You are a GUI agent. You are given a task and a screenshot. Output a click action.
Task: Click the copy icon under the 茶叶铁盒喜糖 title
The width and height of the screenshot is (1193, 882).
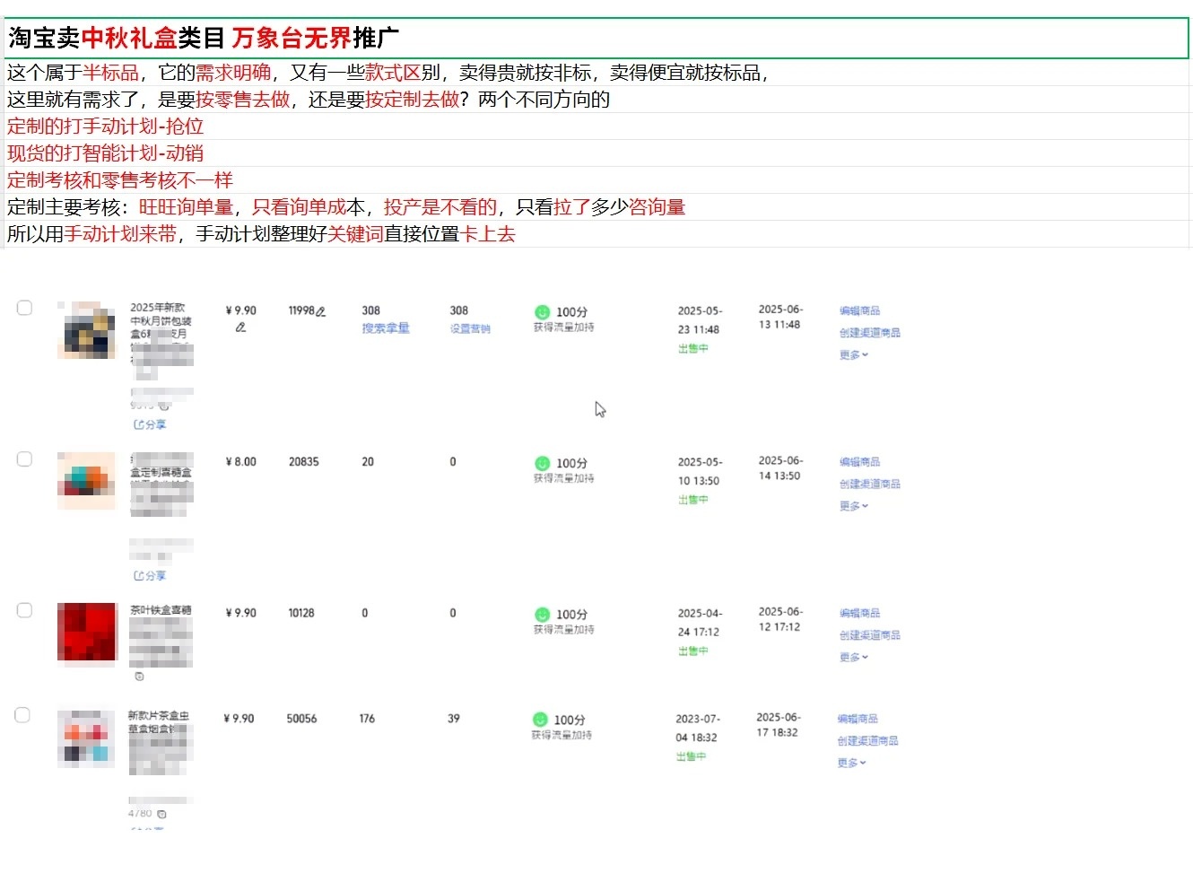click(139, 677)
